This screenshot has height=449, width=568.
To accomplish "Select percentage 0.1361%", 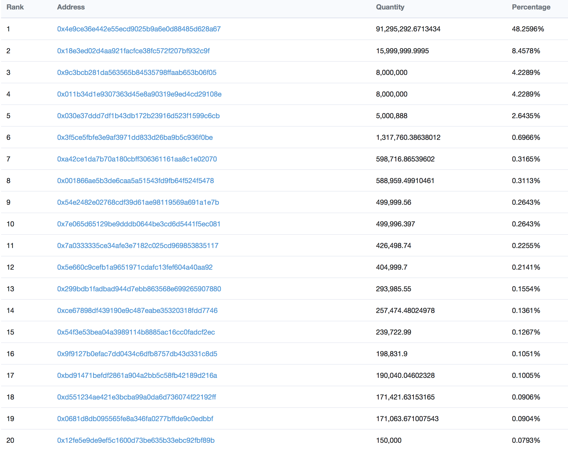I will (526, 311).
